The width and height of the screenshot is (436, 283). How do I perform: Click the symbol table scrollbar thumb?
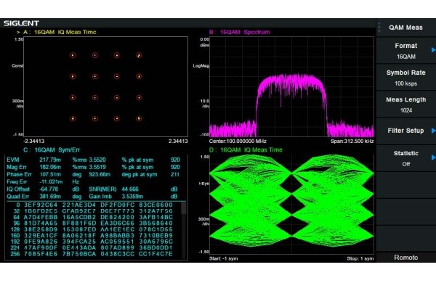click(183, 208)
